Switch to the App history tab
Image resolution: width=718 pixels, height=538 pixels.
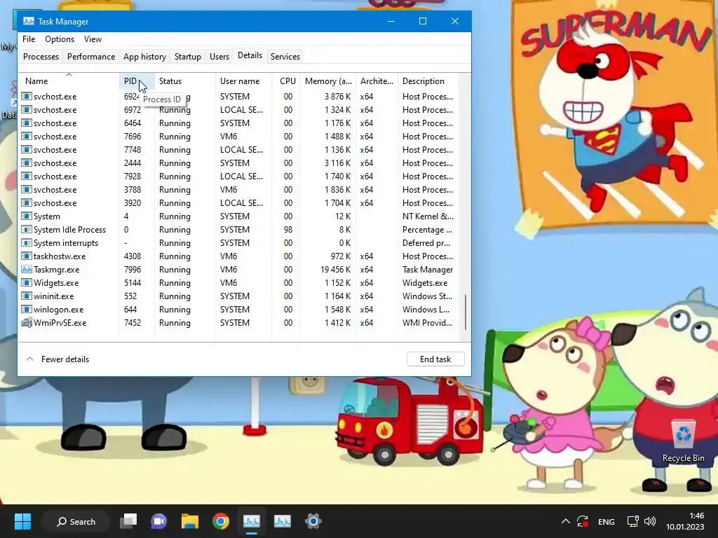(144, 56)
